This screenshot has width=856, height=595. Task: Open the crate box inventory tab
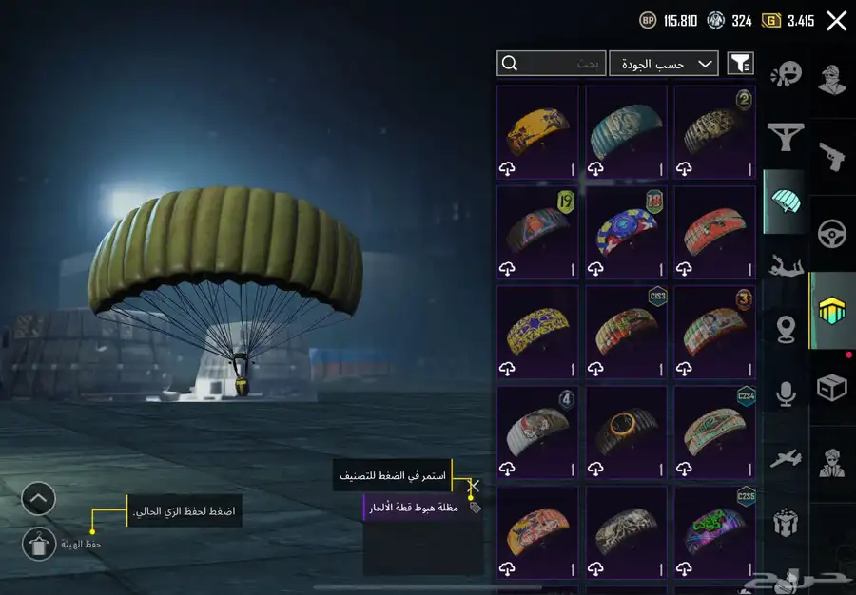pos(832,387)
